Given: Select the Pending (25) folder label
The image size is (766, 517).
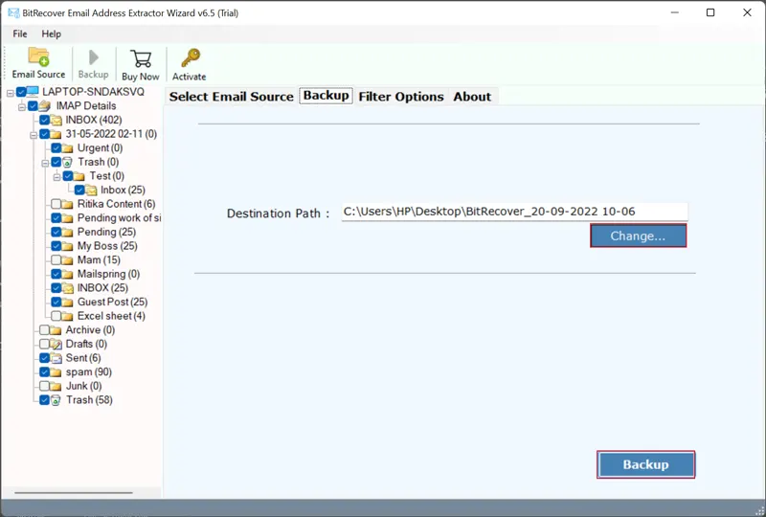Looking at the screenshot, I should [x=106, y=232].
